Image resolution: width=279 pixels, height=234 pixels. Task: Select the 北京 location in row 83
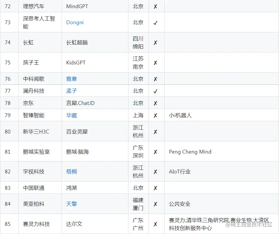(138, 188)
